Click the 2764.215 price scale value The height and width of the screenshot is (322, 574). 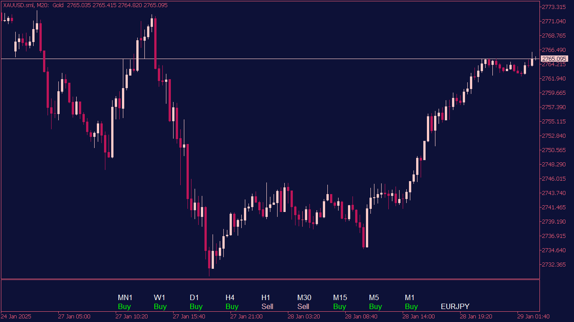click(554, 64)
